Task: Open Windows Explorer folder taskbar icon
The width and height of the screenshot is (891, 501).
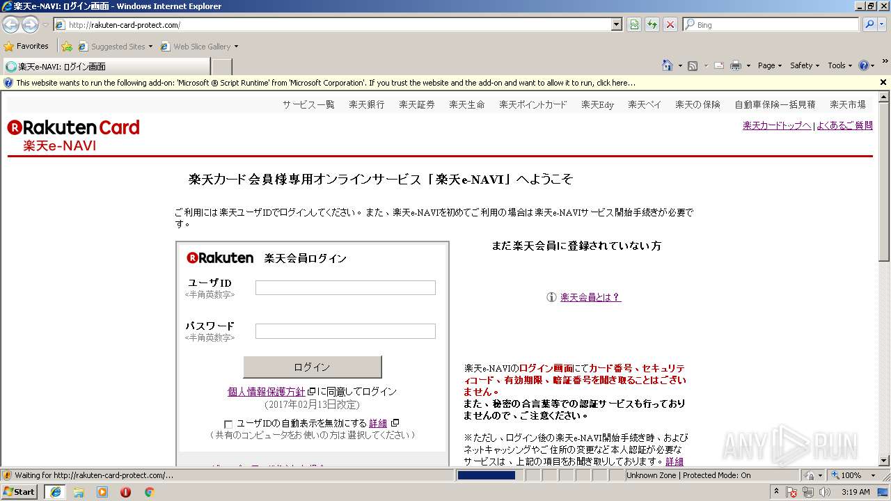Action: click(x=79, y=492)
